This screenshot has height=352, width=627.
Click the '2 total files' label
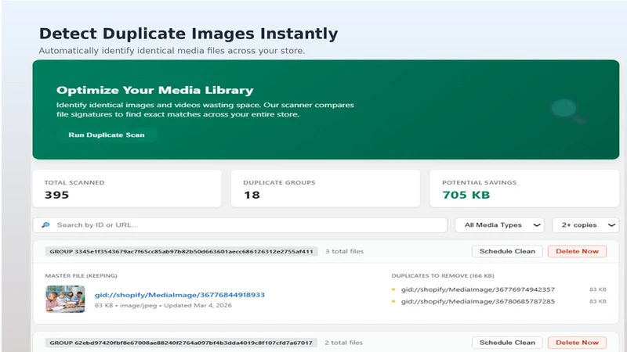click(x=344, y=343)
